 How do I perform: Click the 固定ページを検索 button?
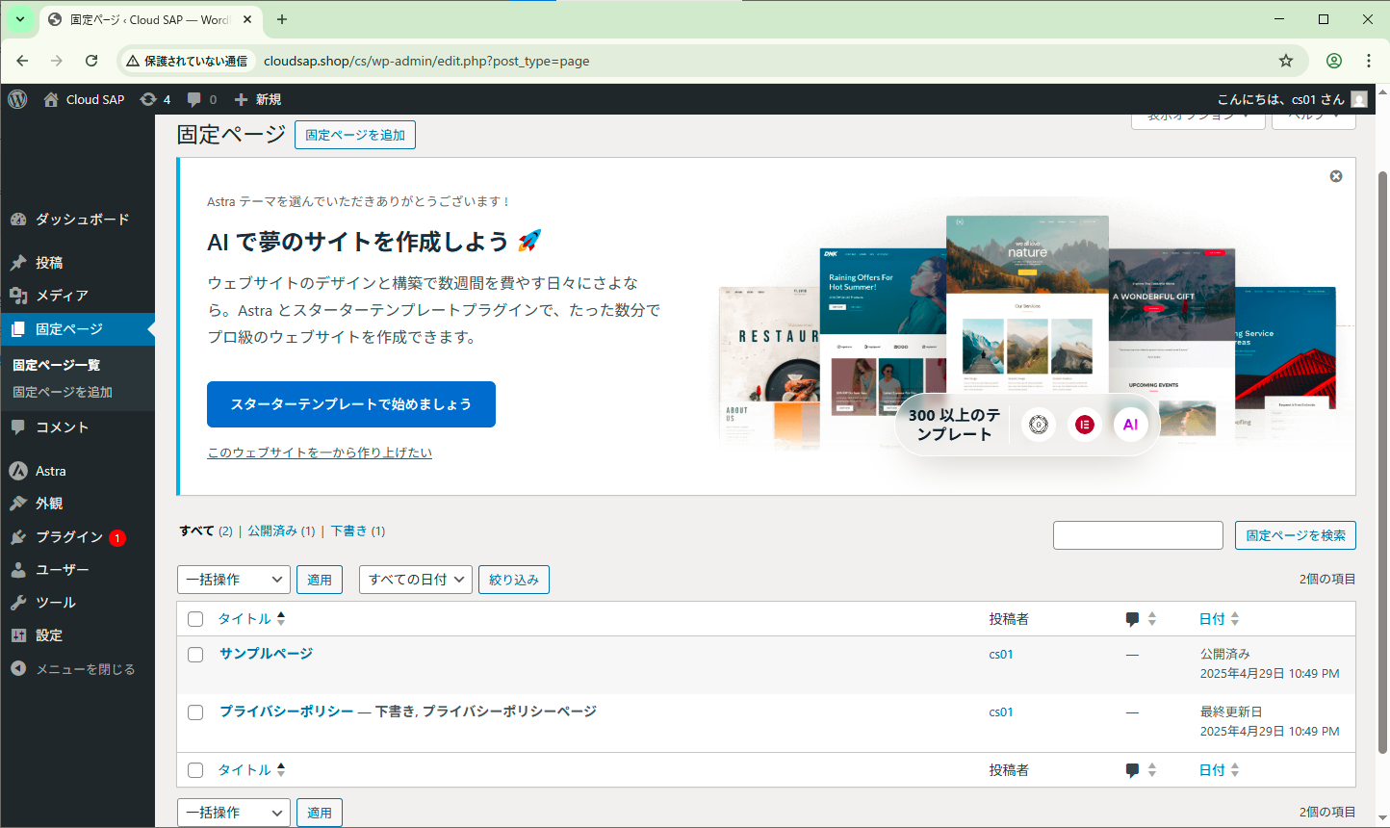[1296, 535]
